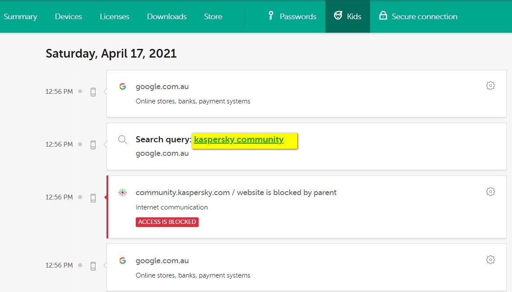Click Google logo in first activity entry

[x=123, y=86]
